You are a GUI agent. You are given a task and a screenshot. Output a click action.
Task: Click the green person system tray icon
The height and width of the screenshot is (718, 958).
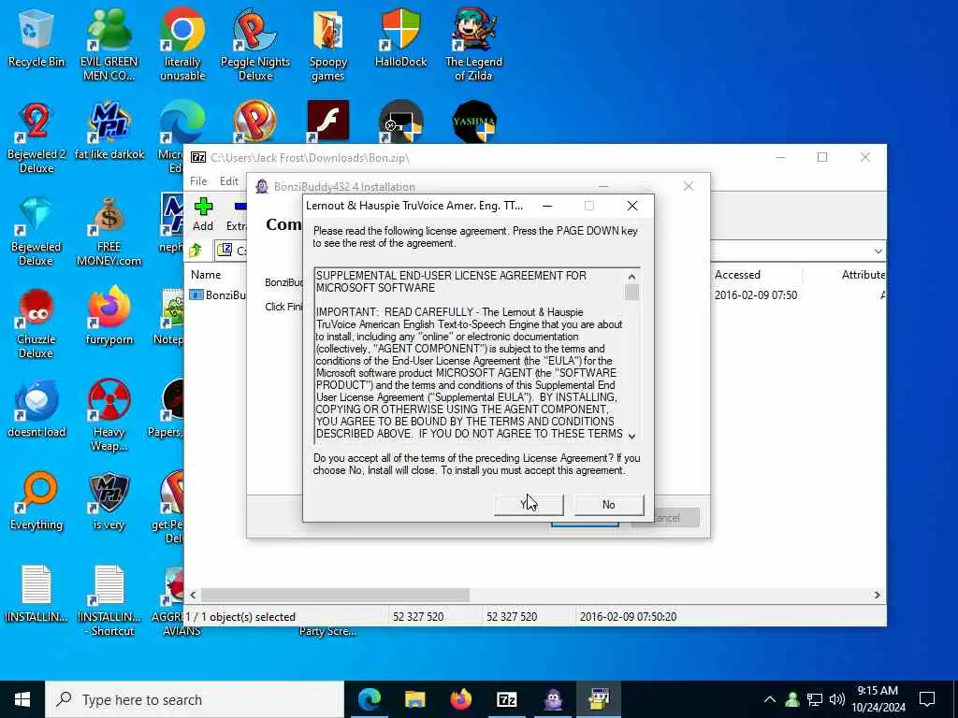792,699
